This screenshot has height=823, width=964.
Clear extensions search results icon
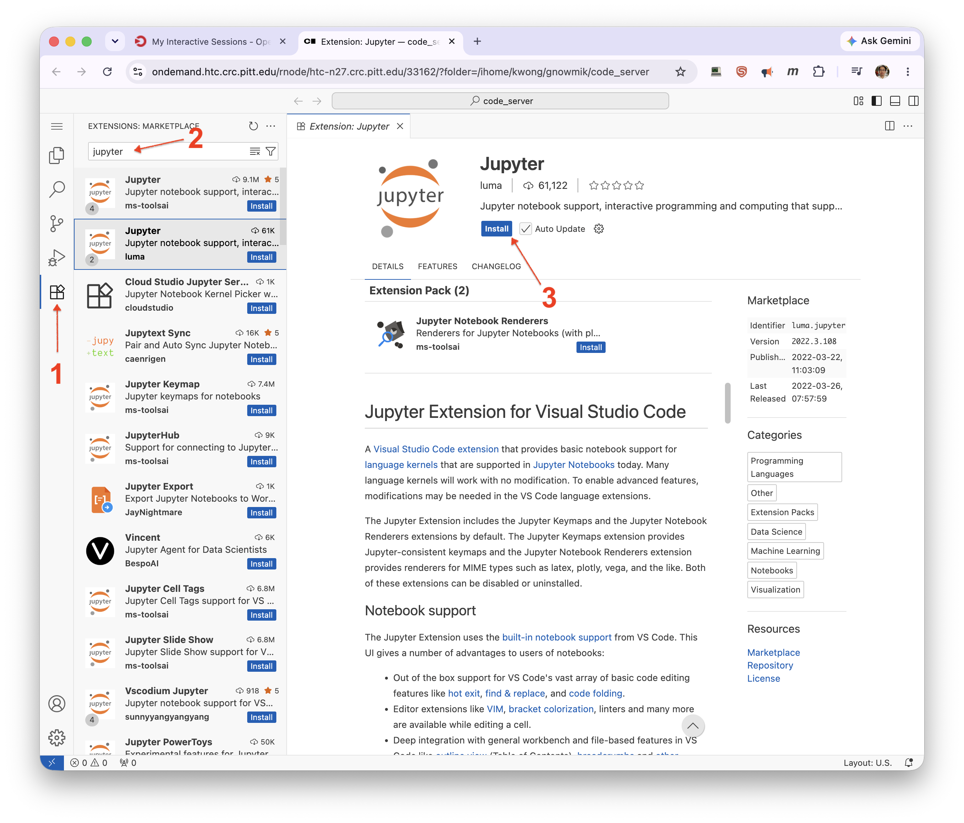(x=254, y=151)
